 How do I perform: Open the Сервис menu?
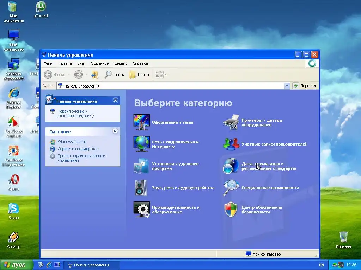coord(121,63)
